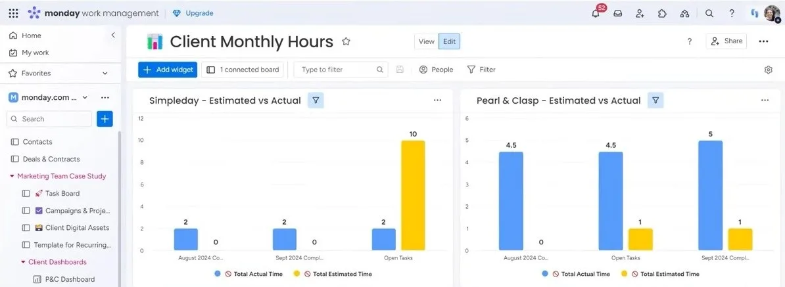Open Template for Recurring board
This screenshot has width=785, height=287.
tap(66, 245)
